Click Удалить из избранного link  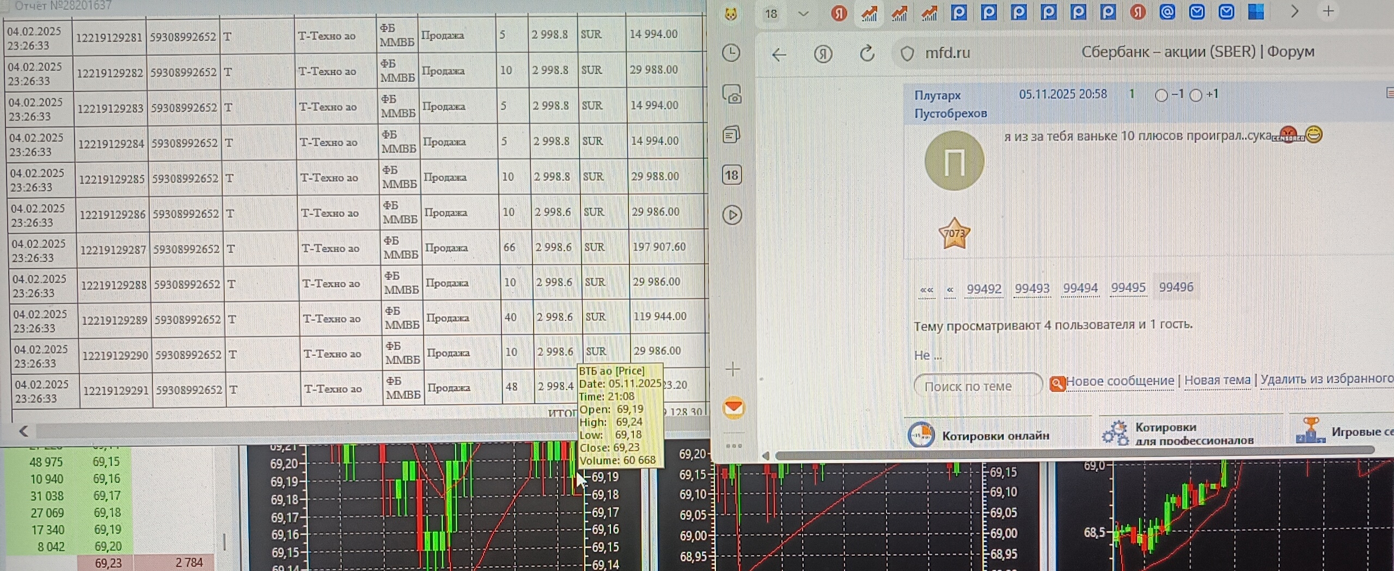click(x=1327, y=379)
